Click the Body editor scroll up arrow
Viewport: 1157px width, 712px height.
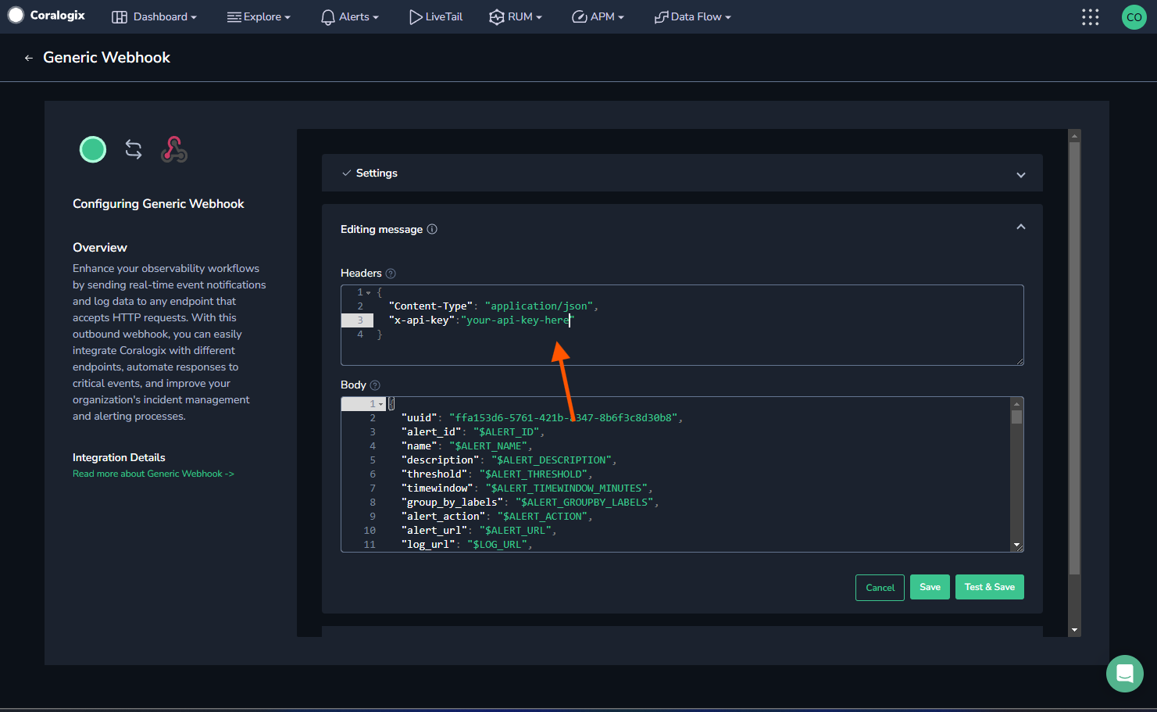tap(1016, 403)
